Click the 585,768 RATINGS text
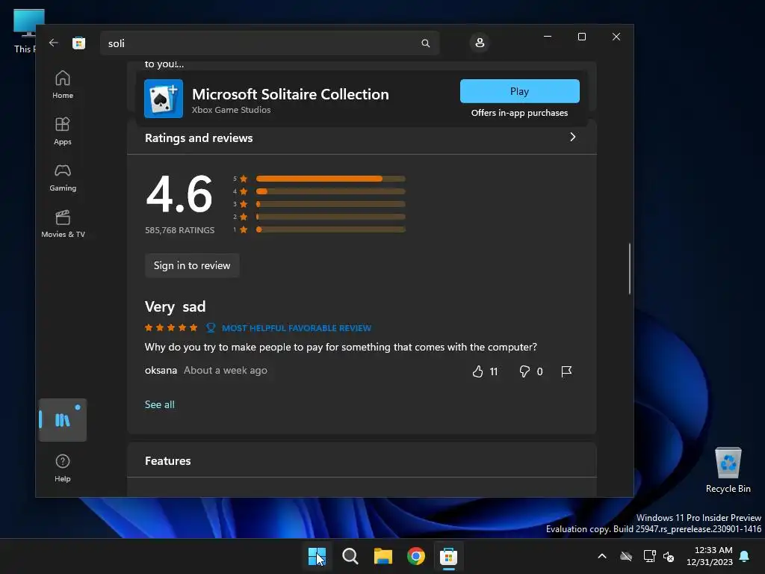 pyautogui.click(x=179, y=230)
